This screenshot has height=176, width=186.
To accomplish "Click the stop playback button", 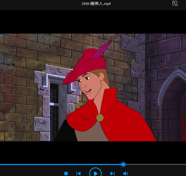I will click(66, 174).
